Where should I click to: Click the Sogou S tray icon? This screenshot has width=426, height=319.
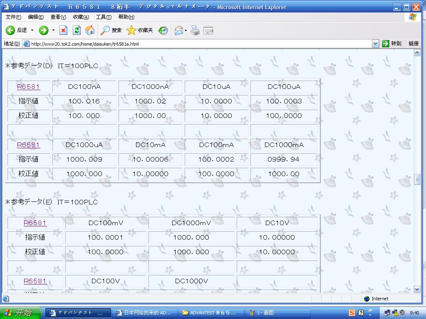(352, 313)
